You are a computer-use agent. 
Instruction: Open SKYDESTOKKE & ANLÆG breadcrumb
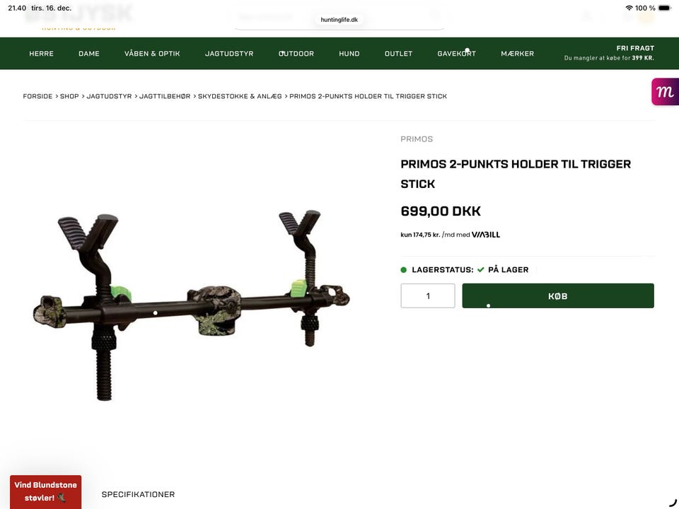pyautogui.click(x=240, y=96)
